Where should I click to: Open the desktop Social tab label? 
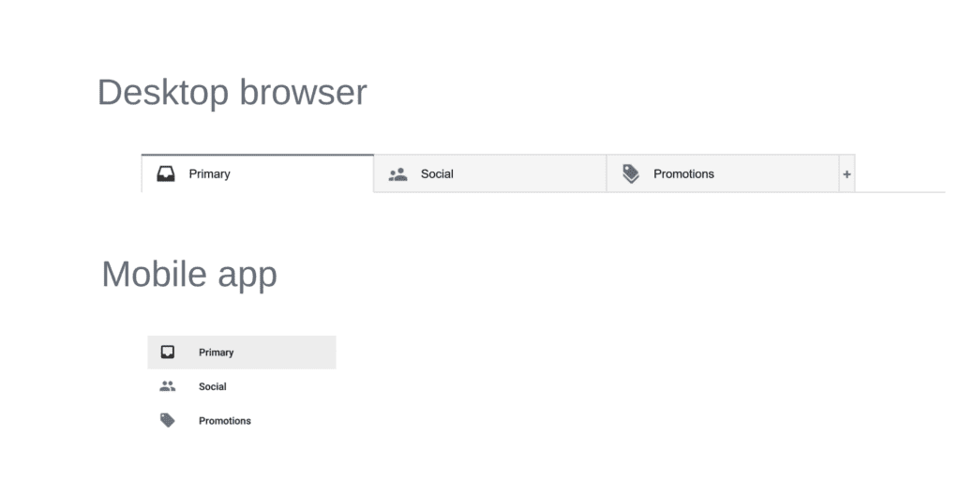tap(437, 173)
